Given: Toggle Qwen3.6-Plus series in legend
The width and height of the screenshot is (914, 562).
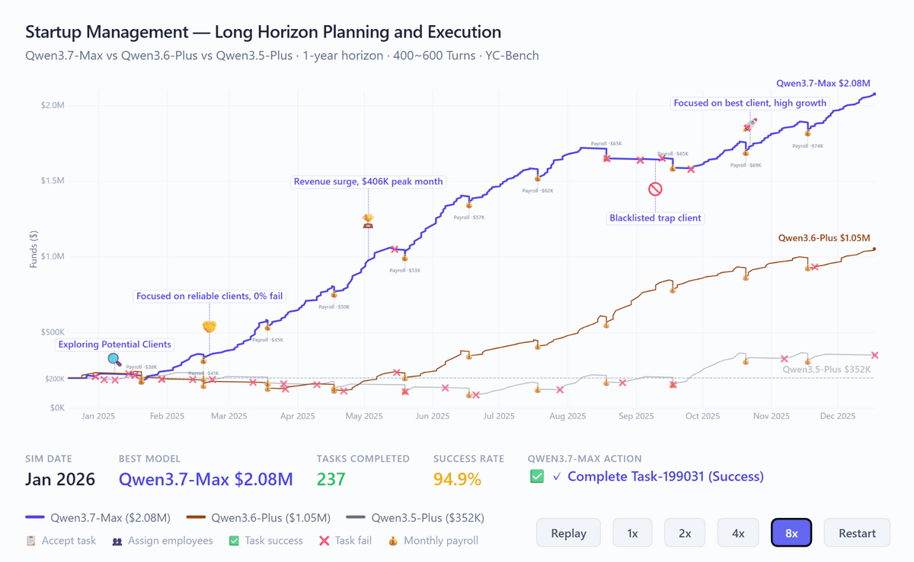Looking at the screenshot, I should coord(259,518).
